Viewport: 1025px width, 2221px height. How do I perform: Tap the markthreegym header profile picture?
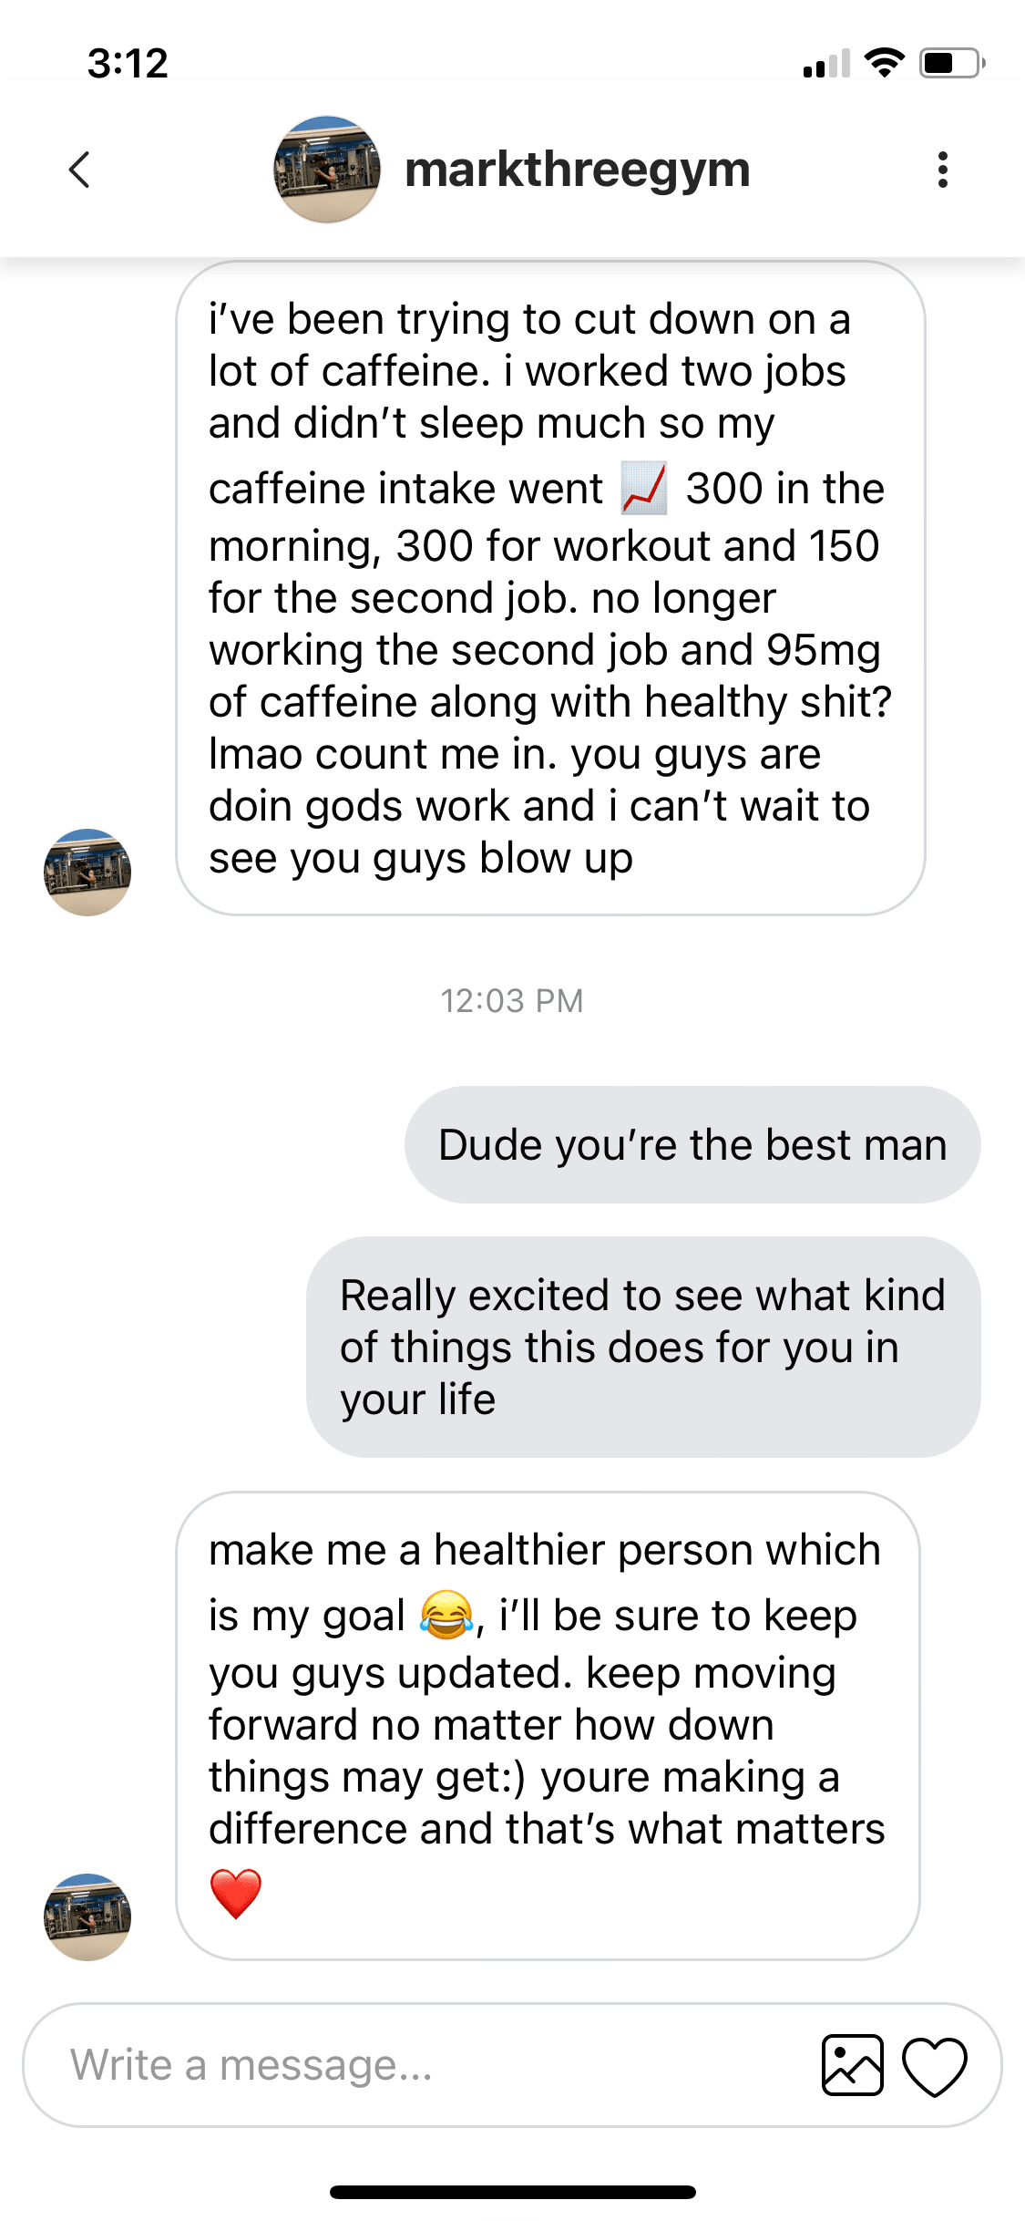click(327, 170)
